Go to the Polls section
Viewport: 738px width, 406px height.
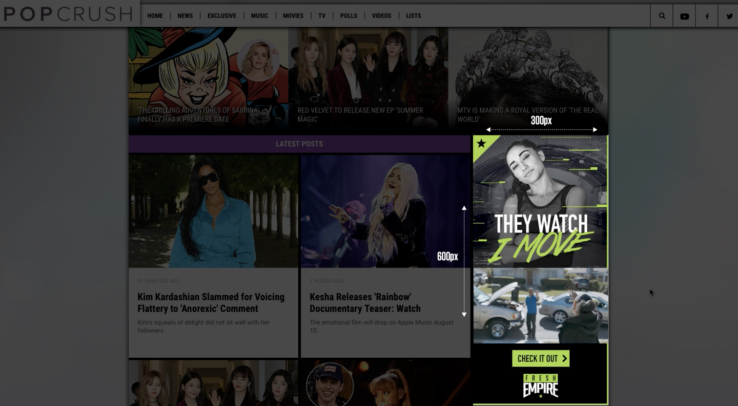(x=348, y=16)
